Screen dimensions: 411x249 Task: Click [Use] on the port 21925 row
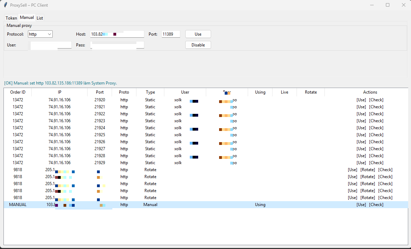pos(361,134)
